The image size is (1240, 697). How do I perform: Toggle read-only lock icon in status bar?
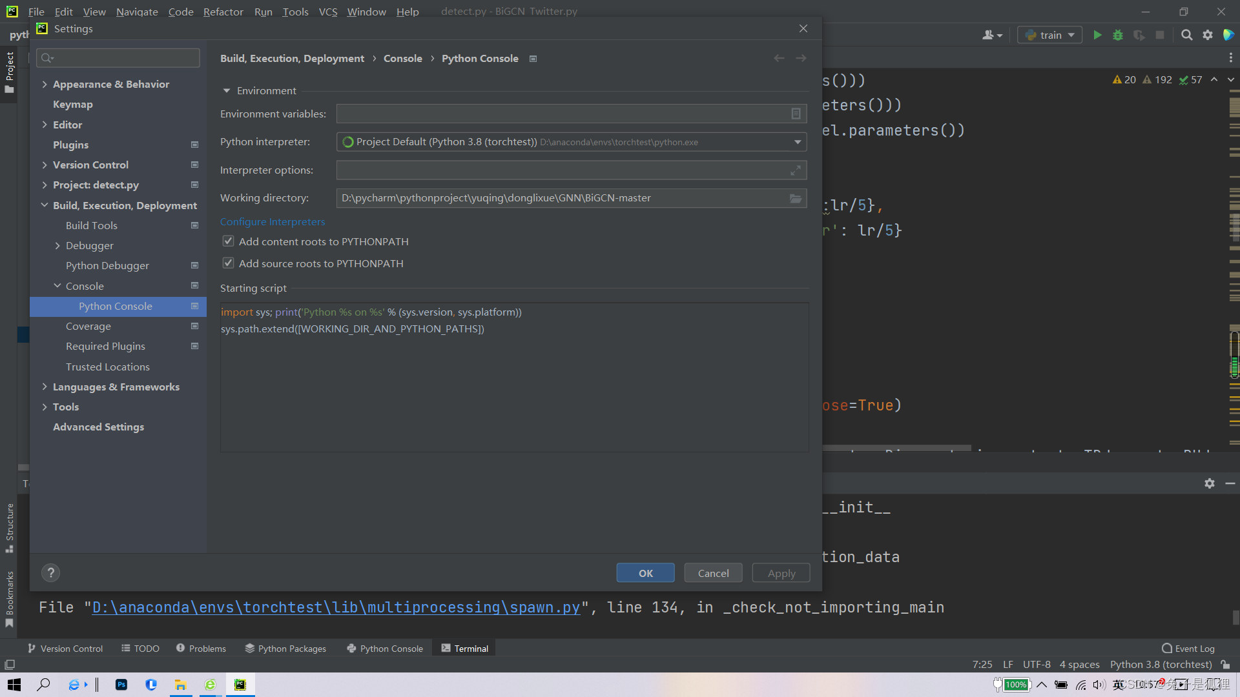(1225, 665)
